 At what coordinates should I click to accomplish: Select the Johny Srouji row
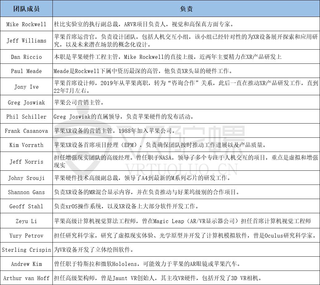pos(26,177)
